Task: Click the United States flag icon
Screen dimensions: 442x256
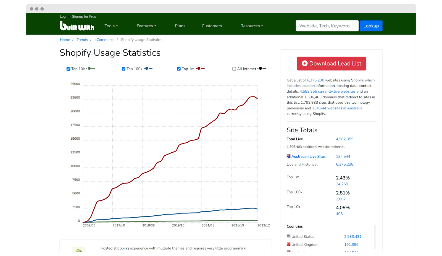Action: [288, 237]
